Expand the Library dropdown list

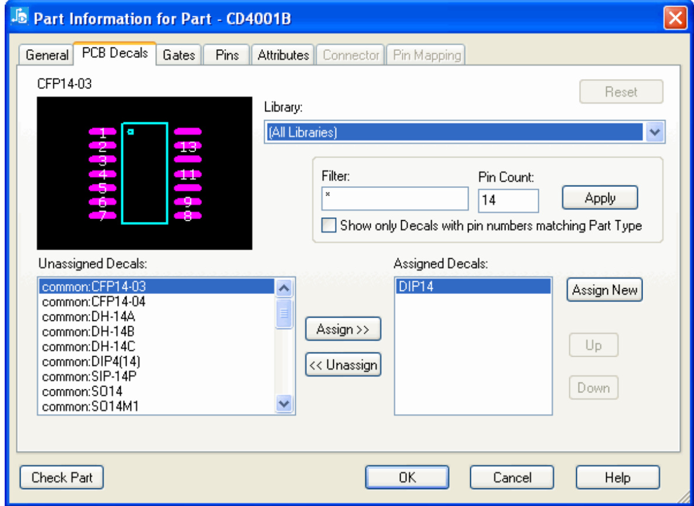655,132
